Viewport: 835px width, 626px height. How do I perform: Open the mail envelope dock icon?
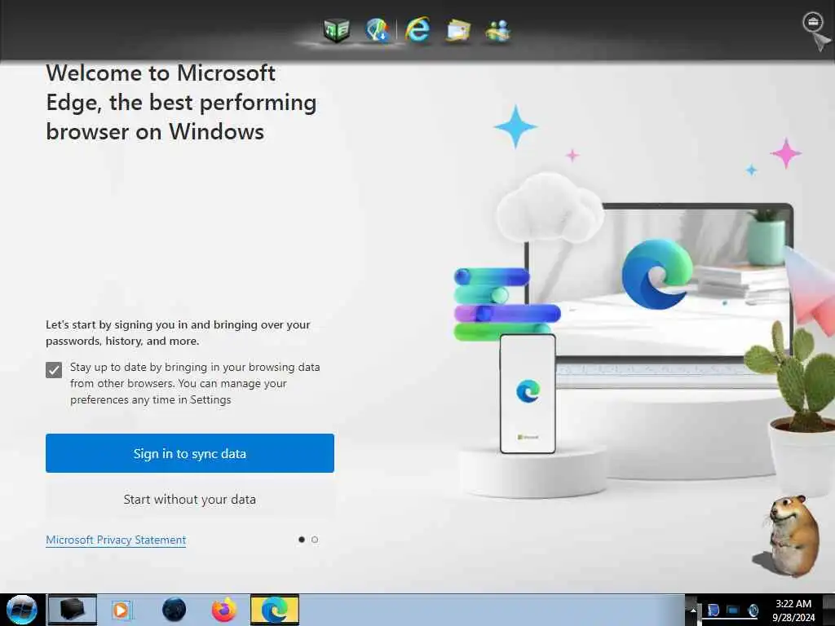point(457,30)
